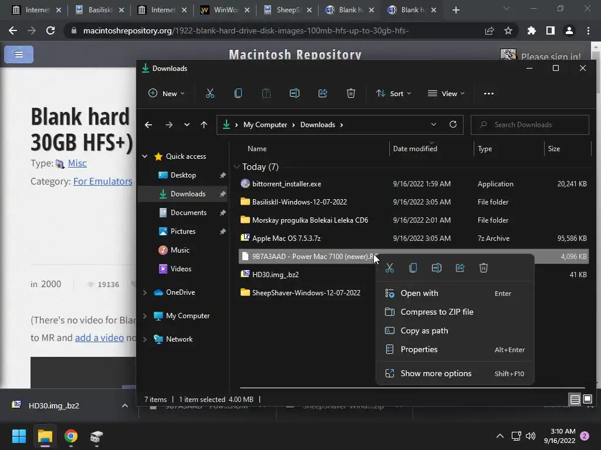Open Properties from context menu
The width and height of the screenshot is (601, 450).
click(x=455, y=349)
